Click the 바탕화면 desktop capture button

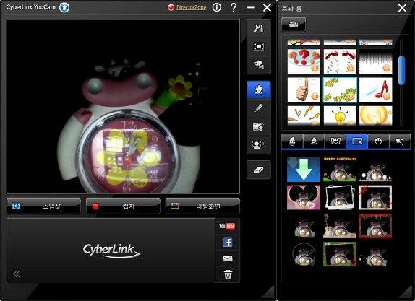(202, 206)
